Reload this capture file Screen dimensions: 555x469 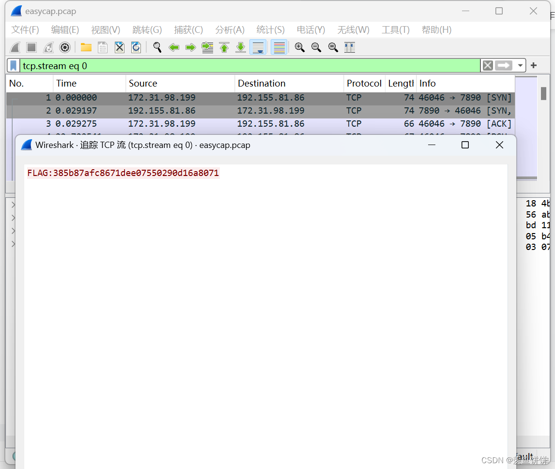pos(136,47)
